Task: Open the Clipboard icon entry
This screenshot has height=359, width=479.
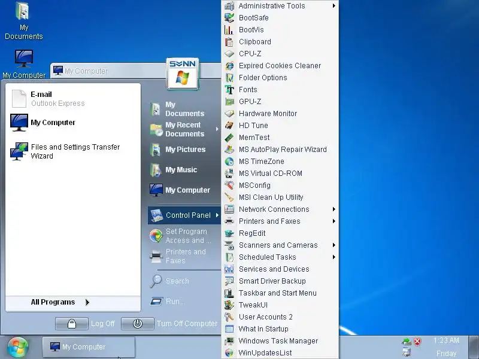Action: click(229, 41)
